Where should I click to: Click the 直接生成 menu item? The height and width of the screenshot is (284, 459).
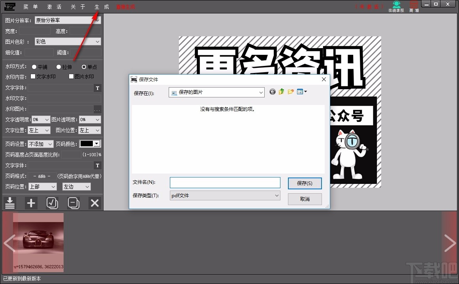click(126, 6)
